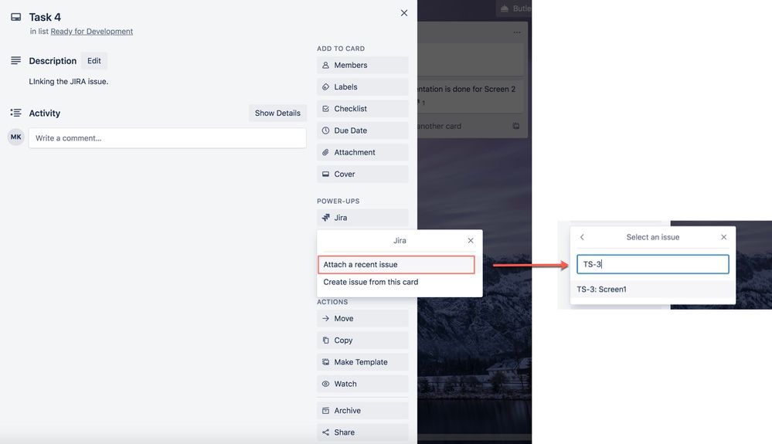Click the issue search field containing TS-3
The image size is (772, 444).
(x=652, y=264)
